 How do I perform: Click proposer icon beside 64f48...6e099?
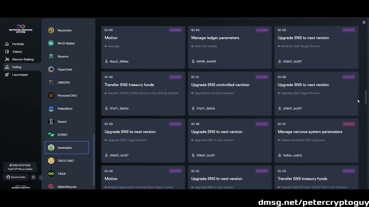tap(193, 62)
